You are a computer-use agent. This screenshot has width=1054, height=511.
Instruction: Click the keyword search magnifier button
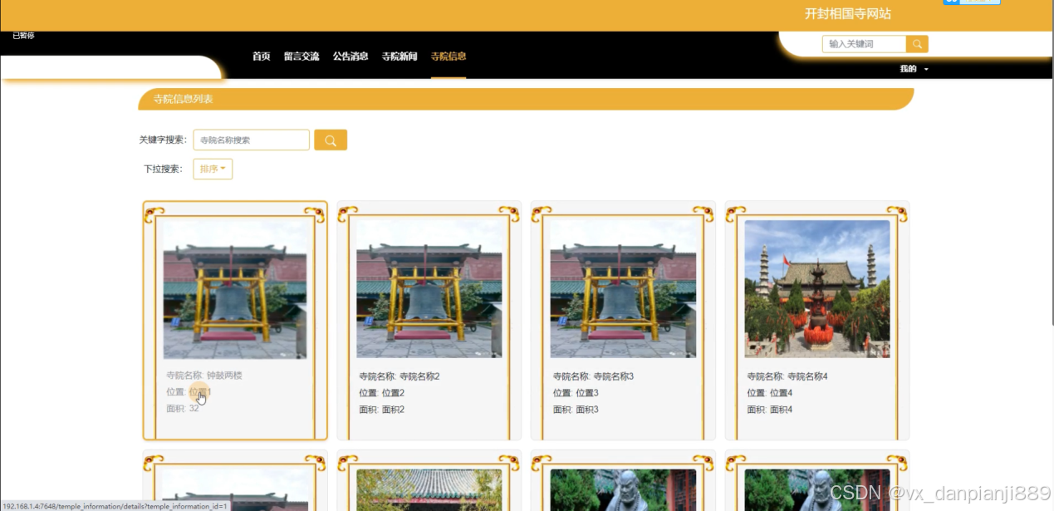331,140
